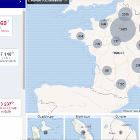Screen dimensions: 140x140
Task: Click the 680 bubble near Le Havre
Action: click(x=103, y=24)
